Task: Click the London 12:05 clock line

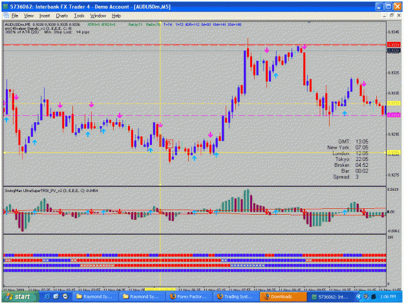Action: tap(350, 153)
